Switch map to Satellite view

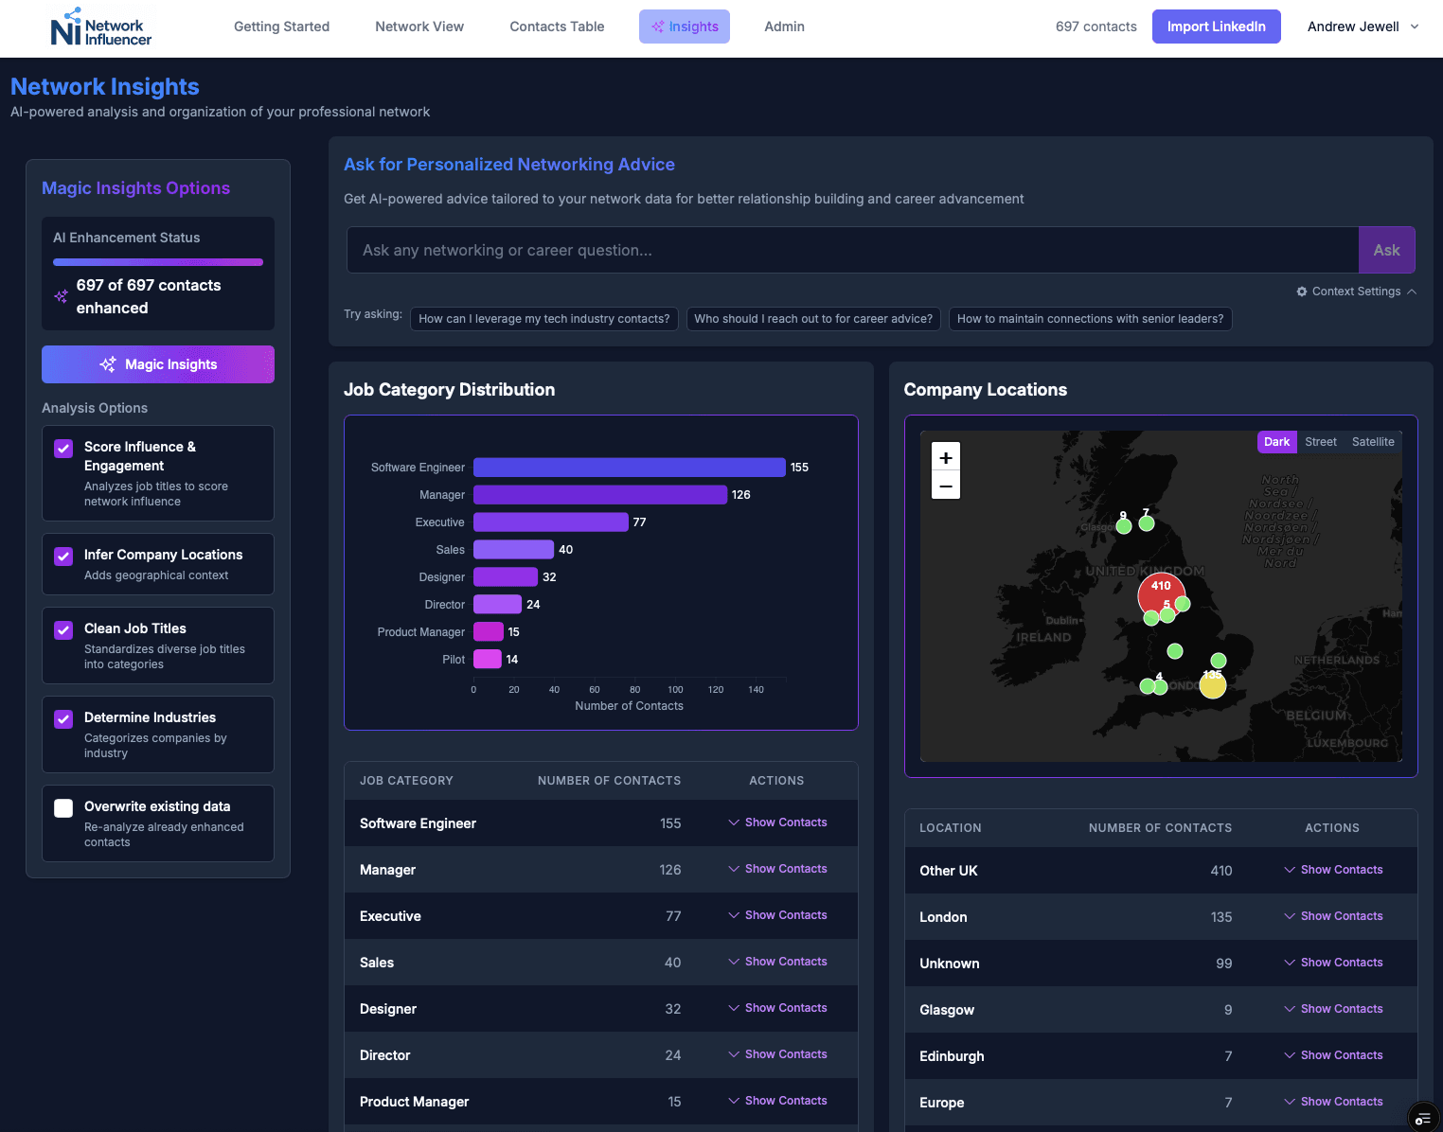[1372, 442]
